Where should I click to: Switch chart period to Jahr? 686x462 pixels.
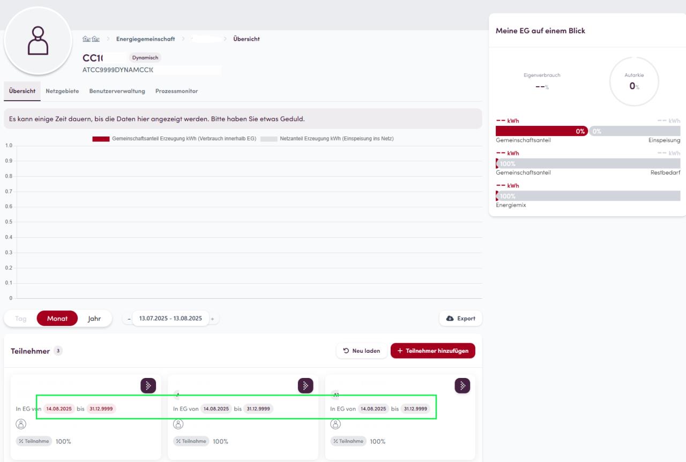point(94,319)
